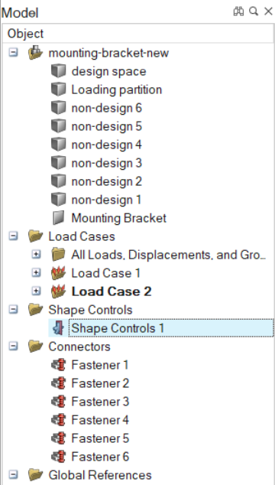275x485 pixels.
Task: Click the Object column header
Action: pos(137,34)
